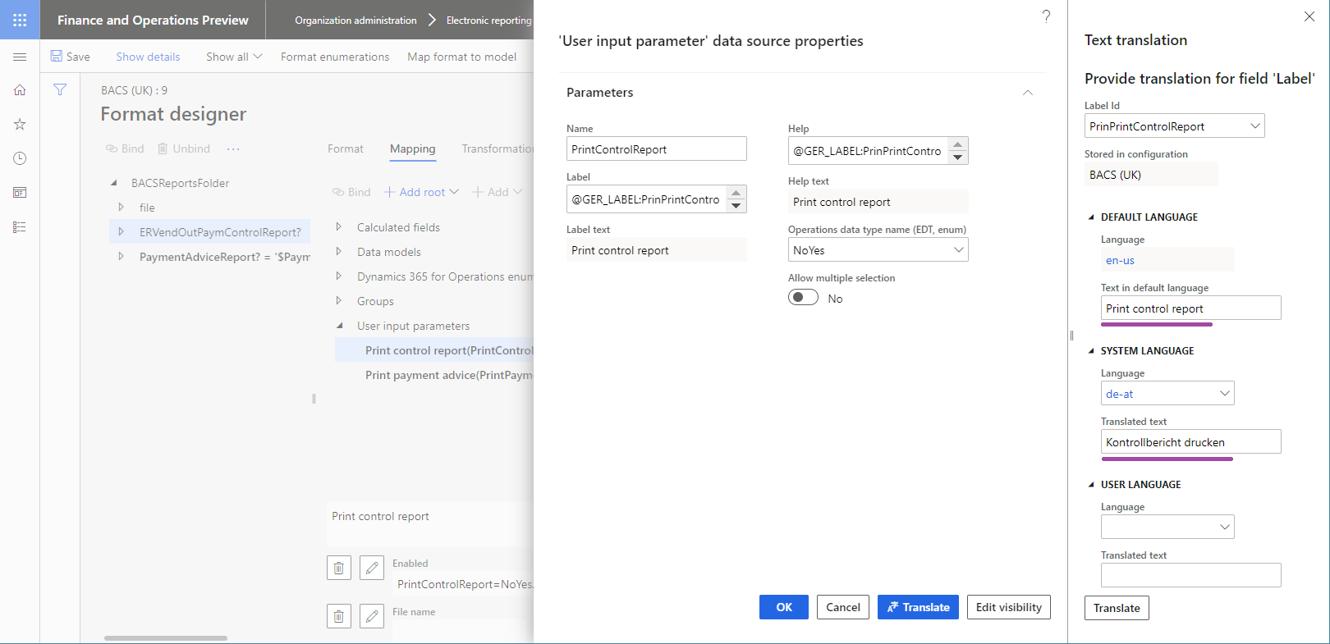Click Electronic reporting breadcrumb
This screenshot has height=644, width=1330.
coord(489,20)
